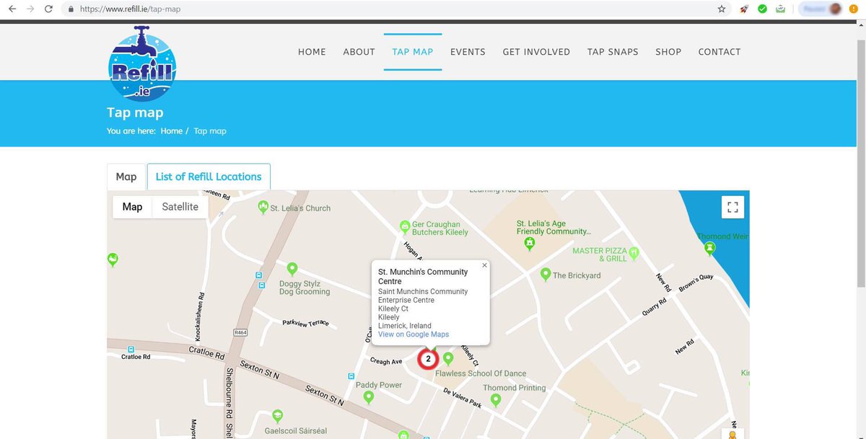Image resolution: width=866 pixels, height=439 pixels.
Task: Click Ger Craughan Butchers shop pin
Action: pyautogui.click(x=405, y=227)
